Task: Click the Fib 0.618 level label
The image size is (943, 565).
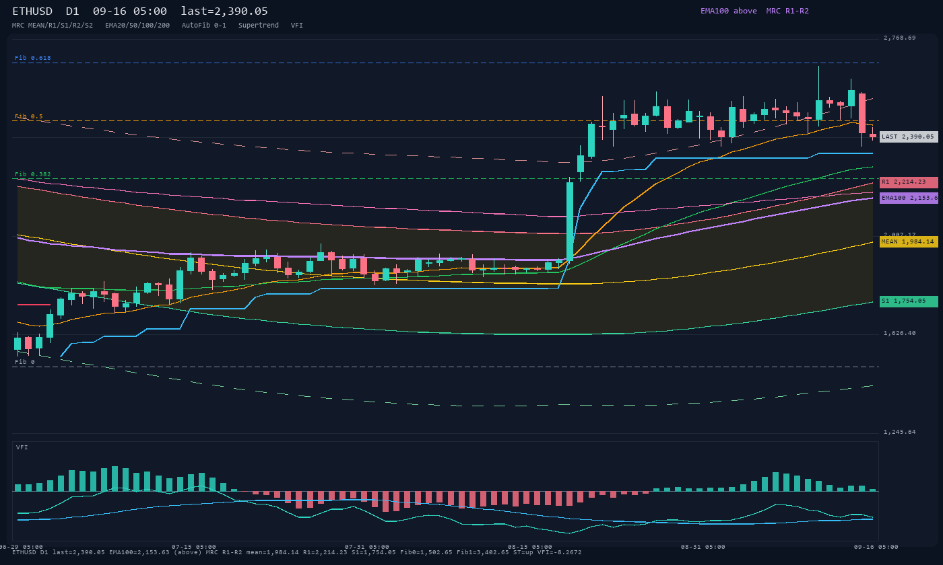Action: pyautogui.click(x=33, y=58)
